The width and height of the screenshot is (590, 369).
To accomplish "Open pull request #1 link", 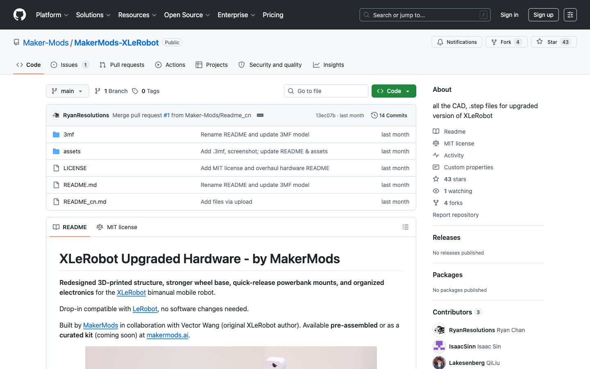I will point(166,115).
